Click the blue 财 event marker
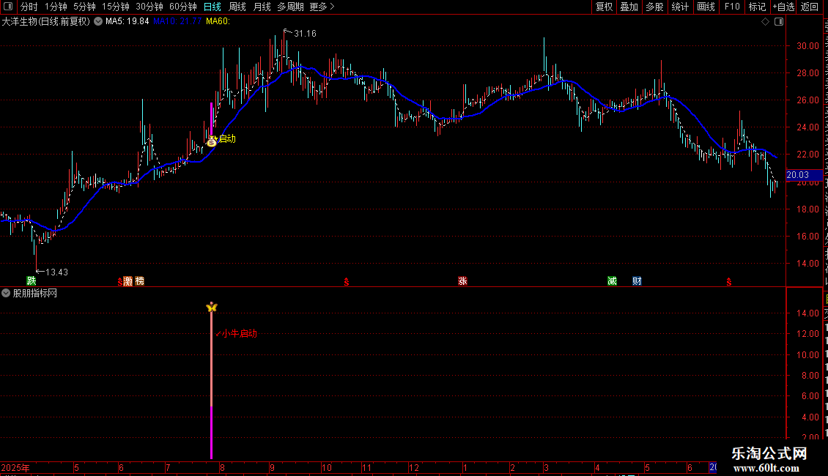Screen dimensions: 828x476 637,280
